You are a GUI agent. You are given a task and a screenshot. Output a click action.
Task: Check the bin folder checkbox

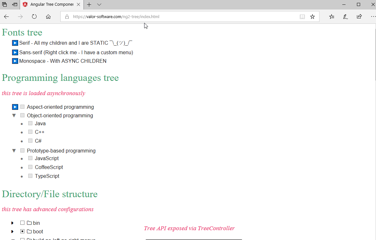tap(22, 223)
